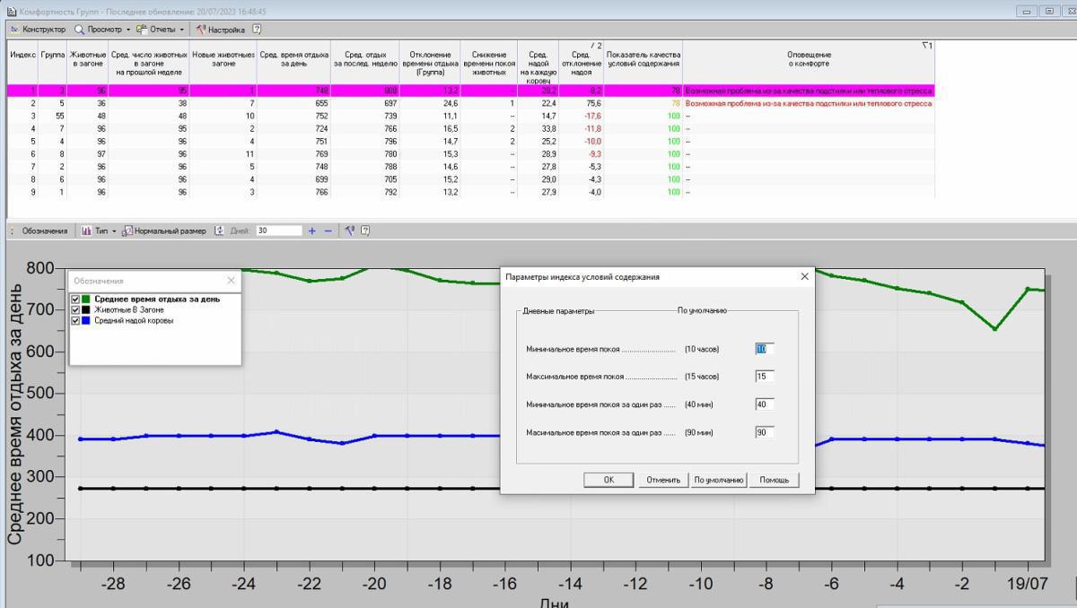Viewport: 1077px width, 608px height.
Task: Sort by Индекс column header
Action: pos(22,61)
